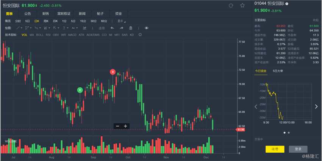Zoom in chart with the plus button
The image size is (322, 161).
(125, 126)
